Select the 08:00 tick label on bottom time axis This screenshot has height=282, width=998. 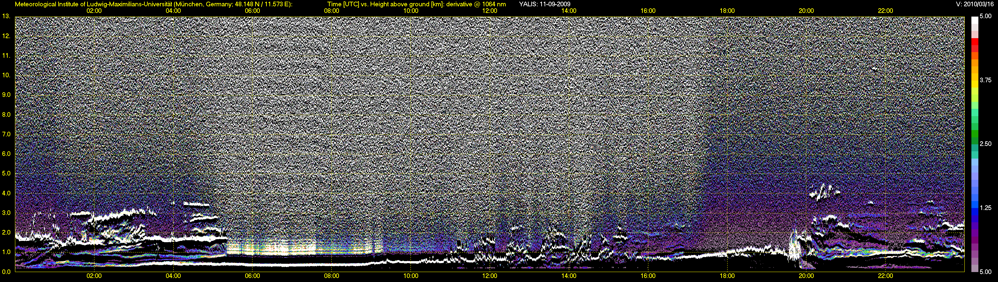332,276
